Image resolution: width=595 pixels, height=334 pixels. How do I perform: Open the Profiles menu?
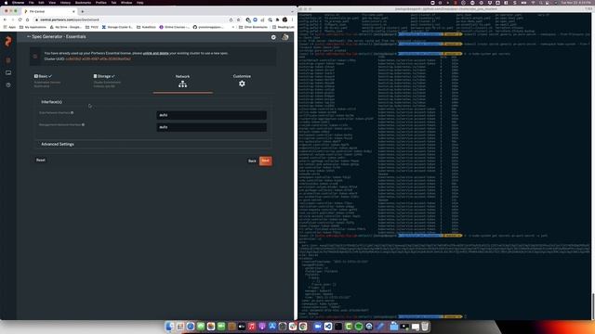101,3
